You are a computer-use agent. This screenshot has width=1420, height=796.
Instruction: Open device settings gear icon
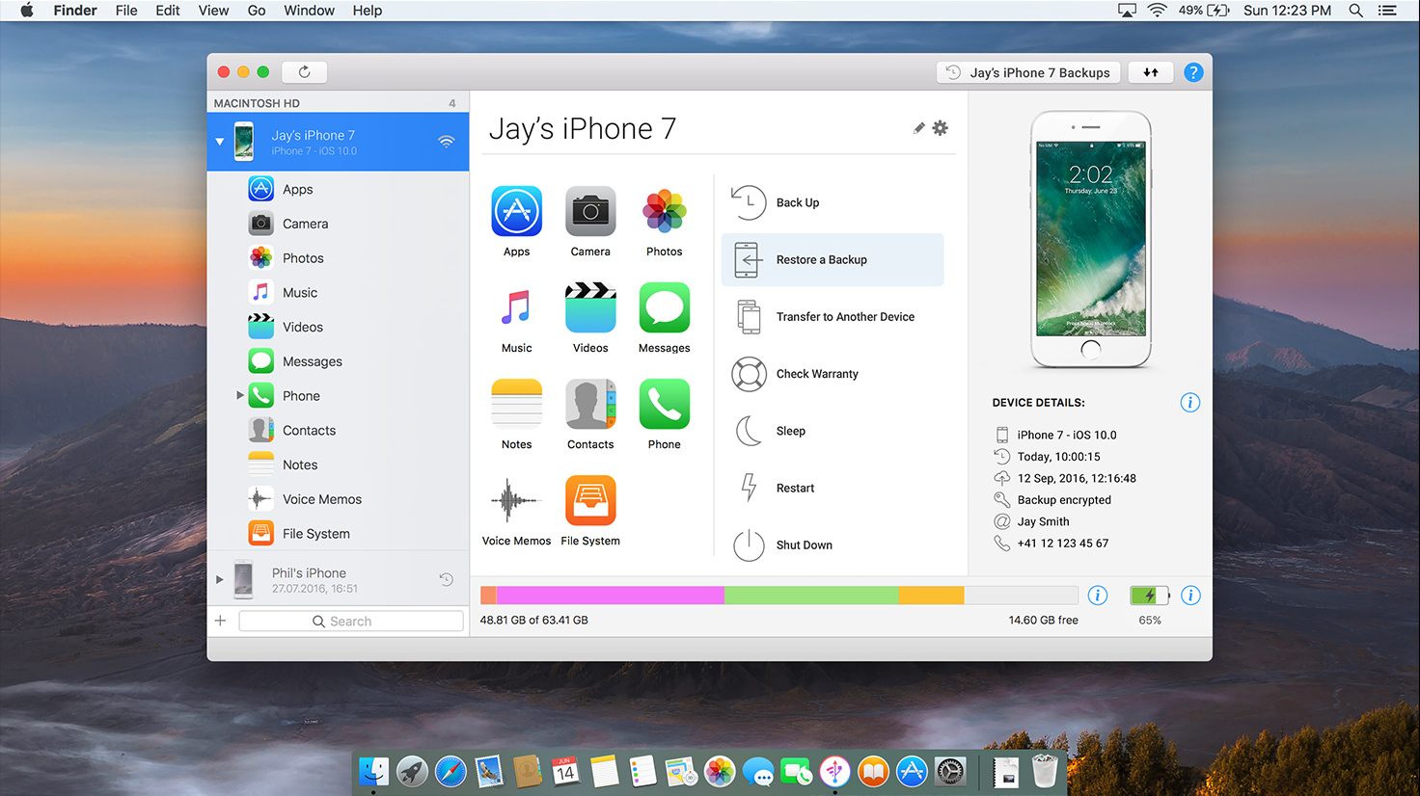pos(940,128)
